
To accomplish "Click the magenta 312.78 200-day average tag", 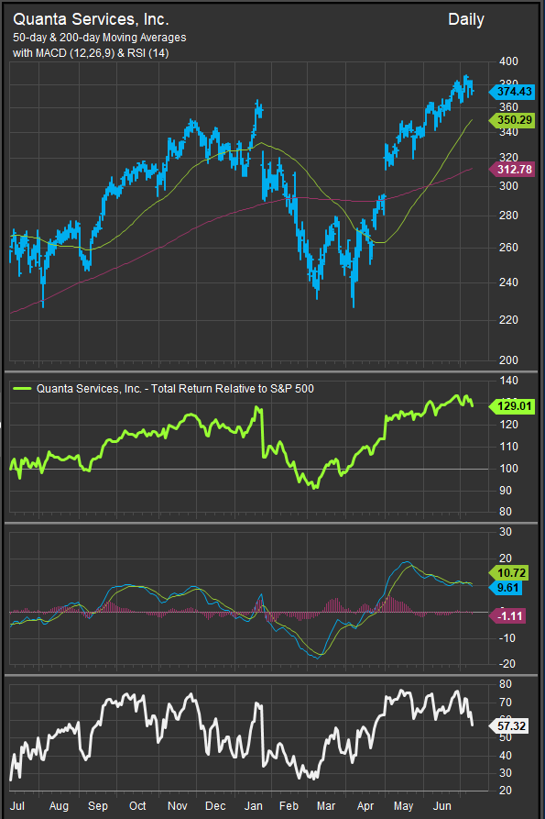I will (512, 170).
